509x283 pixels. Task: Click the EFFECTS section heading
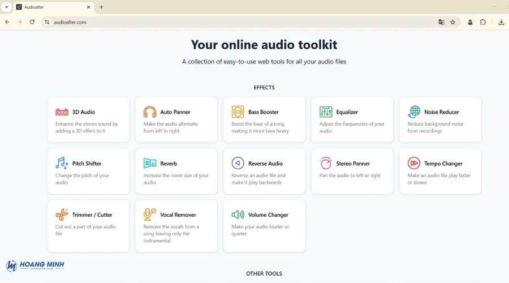[264, 87]
